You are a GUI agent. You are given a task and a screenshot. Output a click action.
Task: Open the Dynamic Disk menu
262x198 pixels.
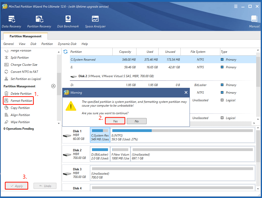coord(67,44)
